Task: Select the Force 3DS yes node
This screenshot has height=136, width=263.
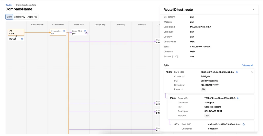Action: point(79,32)
